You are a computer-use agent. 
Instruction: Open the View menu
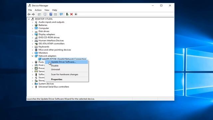pos(47,10)
